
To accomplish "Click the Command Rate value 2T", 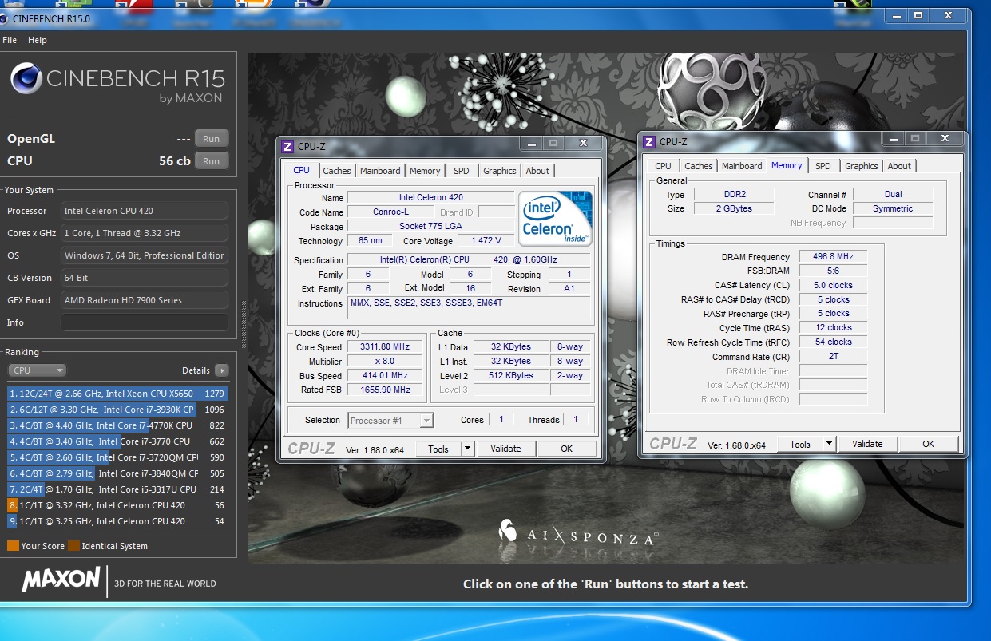I will tap(833, 357).
